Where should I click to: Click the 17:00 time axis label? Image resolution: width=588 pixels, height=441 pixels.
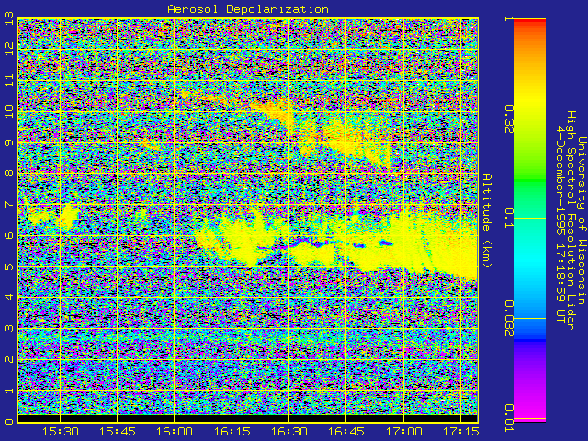[403, 432]
